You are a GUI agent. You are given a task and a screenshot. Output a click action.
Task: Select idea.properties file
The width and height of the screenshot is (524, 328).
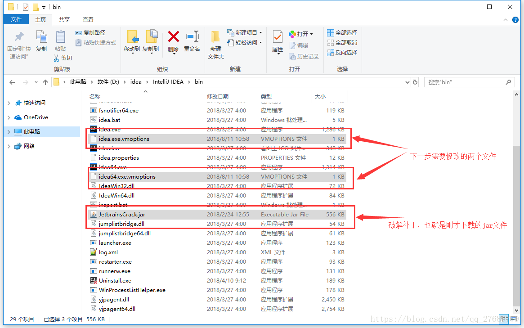(217, 158)
